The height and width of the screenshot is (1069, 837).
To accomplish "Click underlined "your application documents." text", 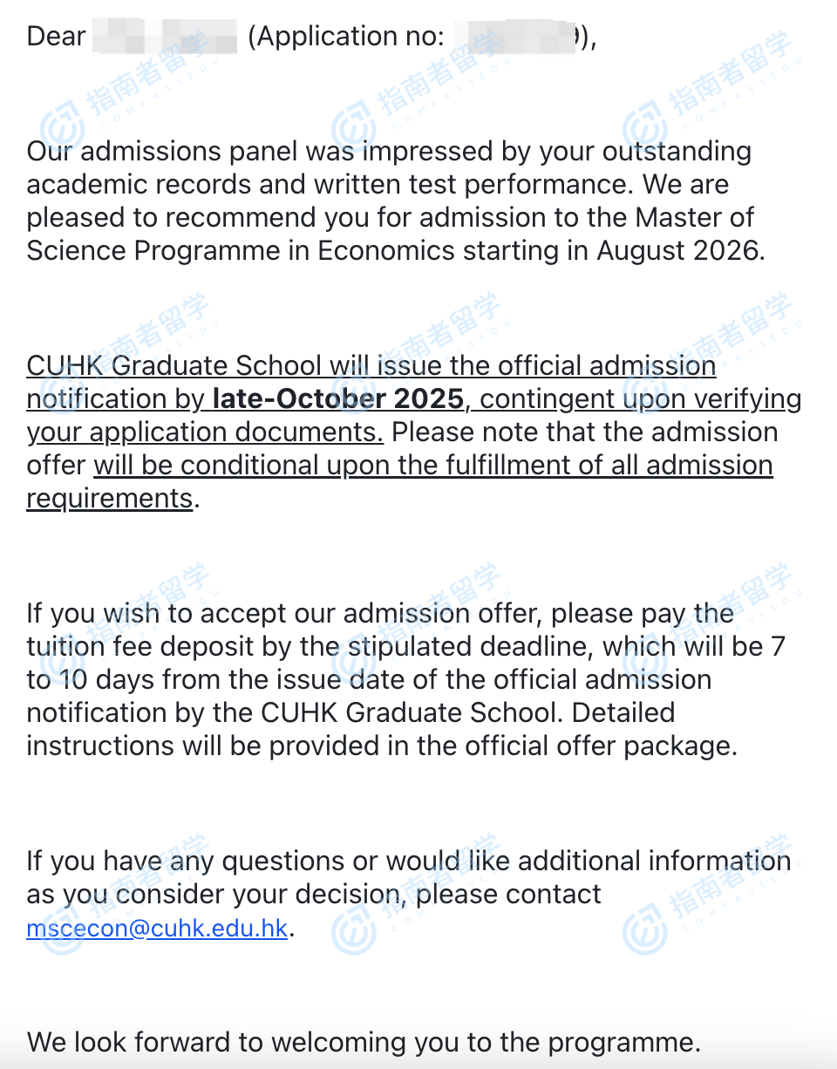I will [x=205, y=432].
